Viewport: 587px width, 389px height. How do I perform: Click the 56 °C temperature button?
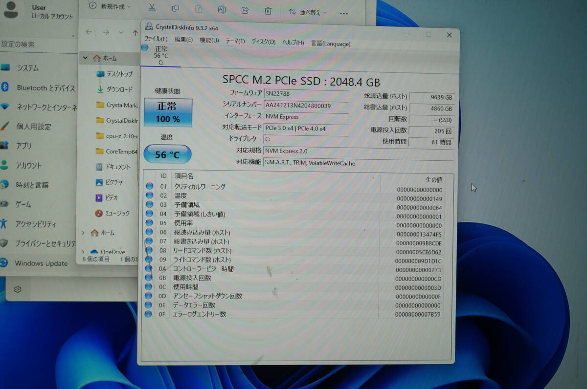click(167, 155)
